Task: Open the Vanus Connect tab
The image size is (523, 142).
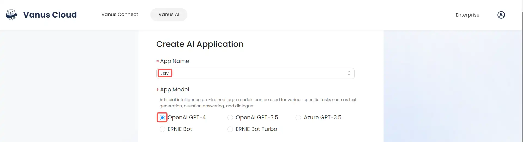Action: click(x=120, y=14)
